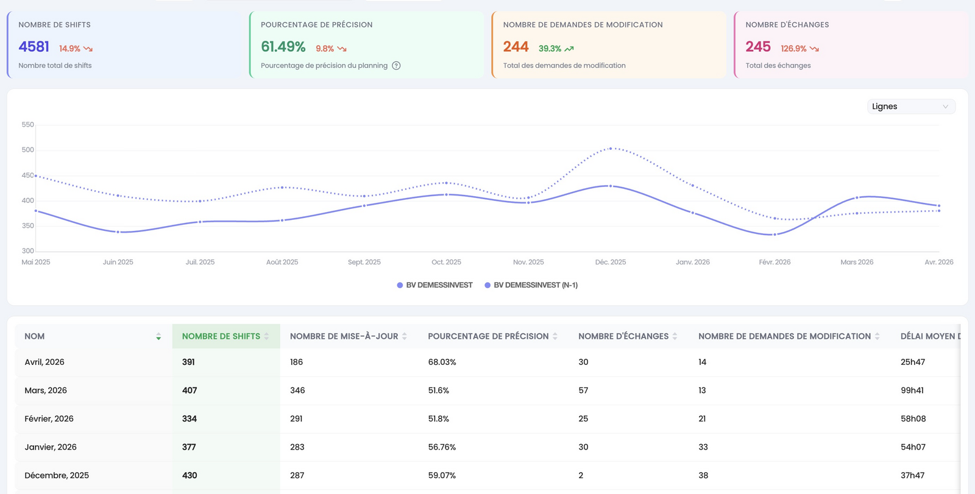
Task: Select the Mars, 2026 table row
Action: (x=487, y=390)
